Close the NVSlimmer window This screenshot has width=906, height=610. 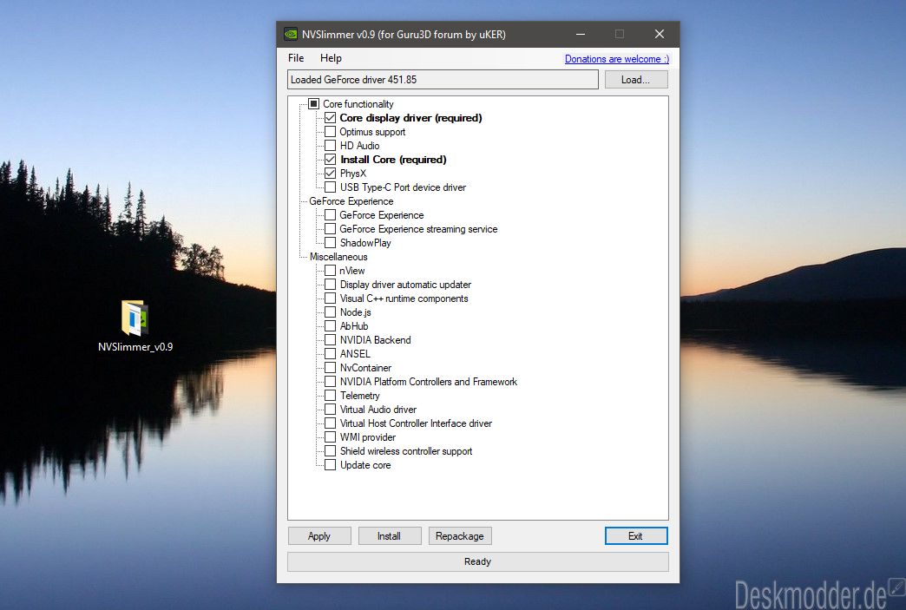(x=660, y=34)
